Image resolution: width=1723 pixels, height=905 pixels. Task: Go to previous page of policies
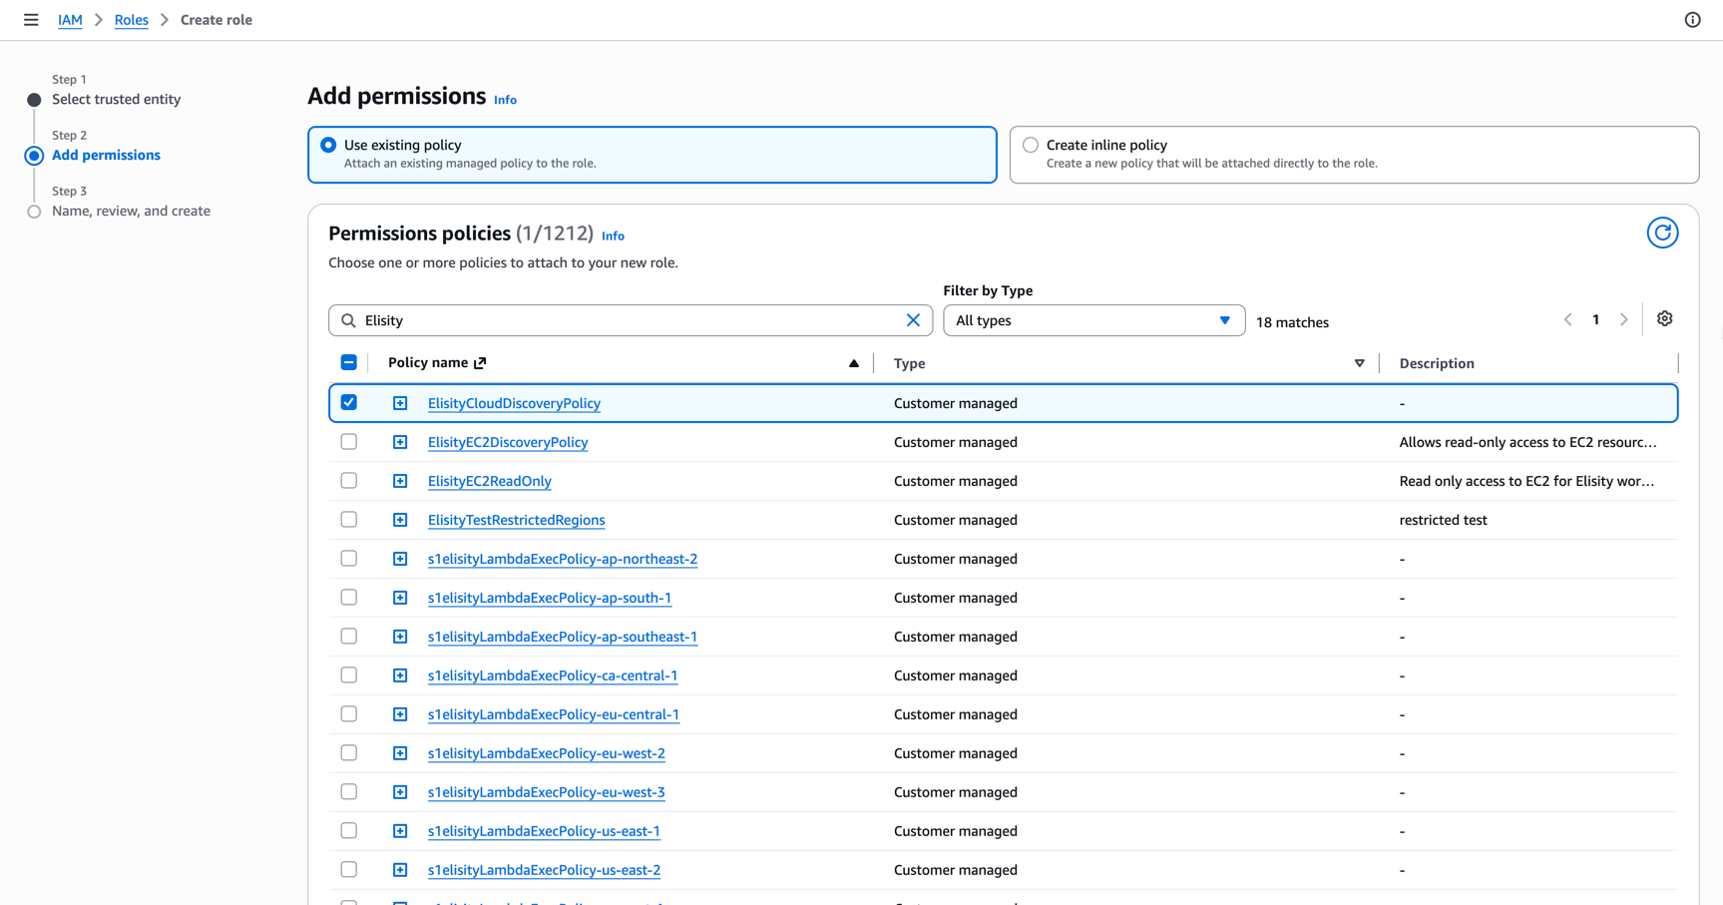[x=1568, y=320]
